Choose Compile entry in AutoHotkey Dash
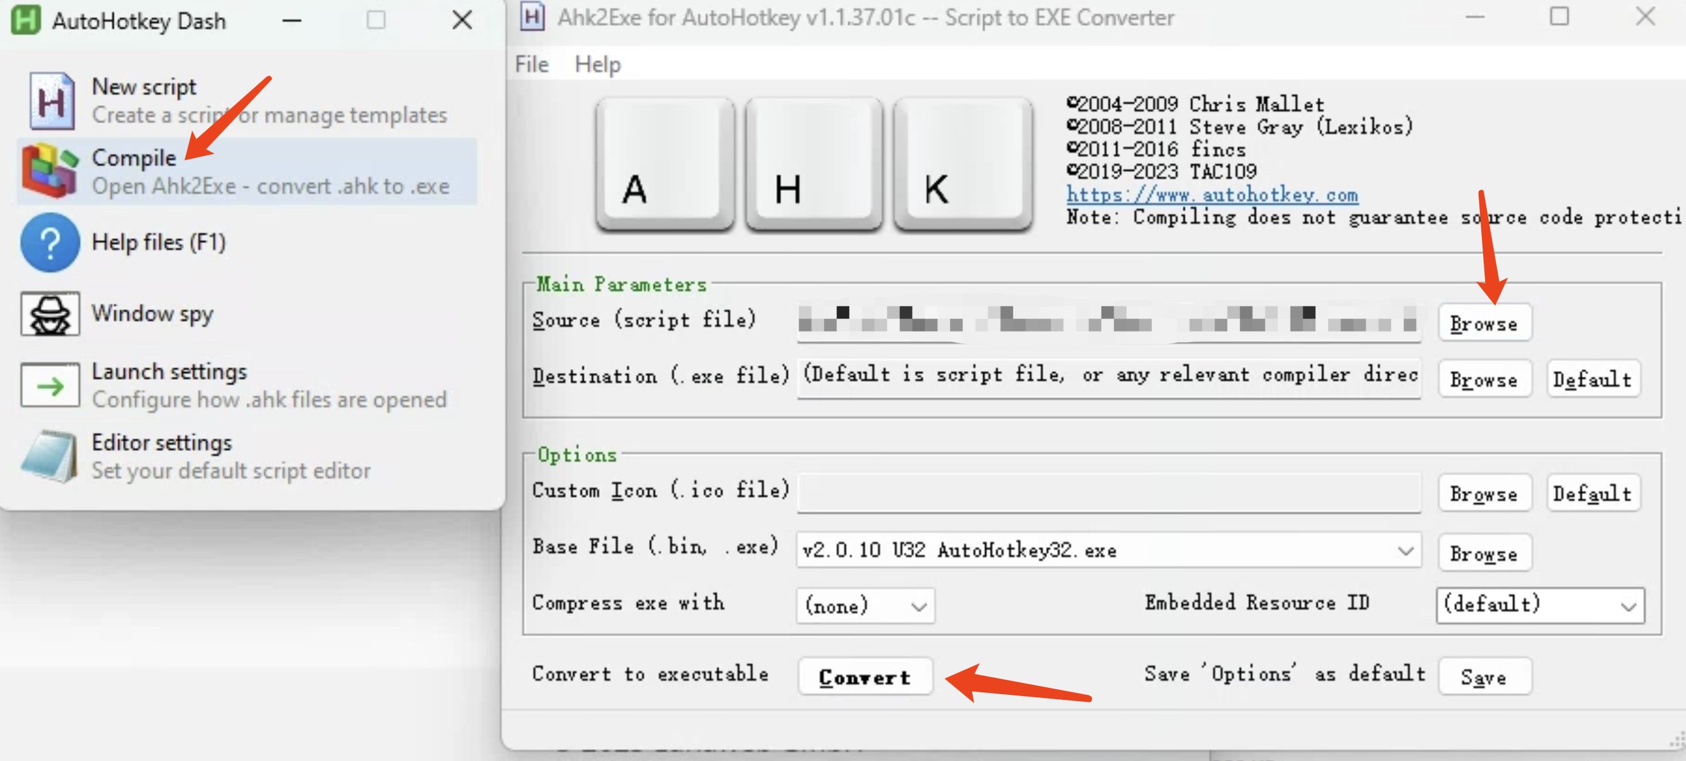Image resolution: width=1686 pixels, height=761 pixels. pos(247,171)
